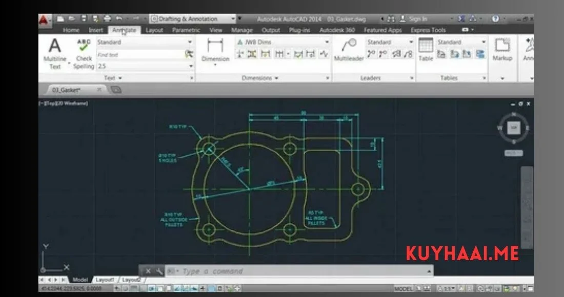564x297 pixels.
Task: Click the Open file icon in Quick Access toolbar
Action: pos(72,18)
